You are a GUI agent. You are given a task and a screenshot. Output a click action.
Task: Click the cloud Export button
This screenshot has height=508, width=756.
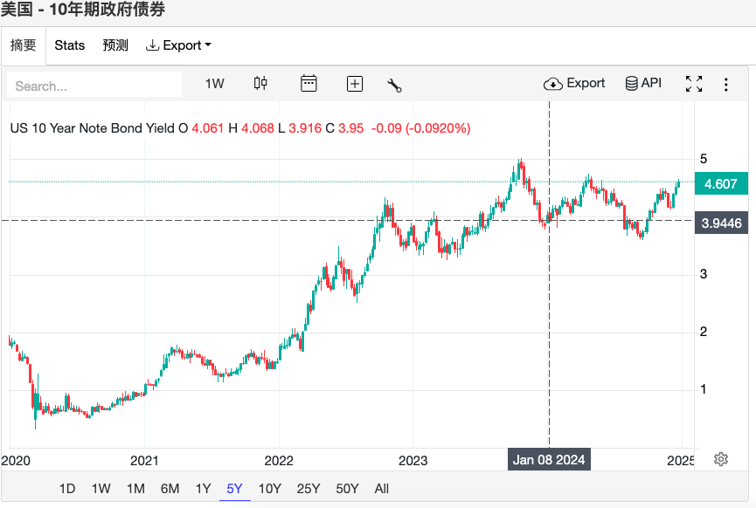(x=574, y=83)
